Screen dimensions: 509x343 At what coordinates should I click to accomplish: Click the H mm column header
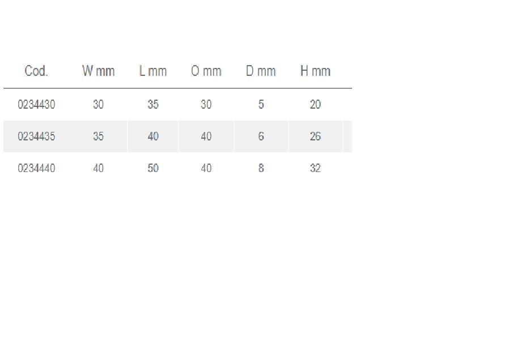(x=315, y=71)
